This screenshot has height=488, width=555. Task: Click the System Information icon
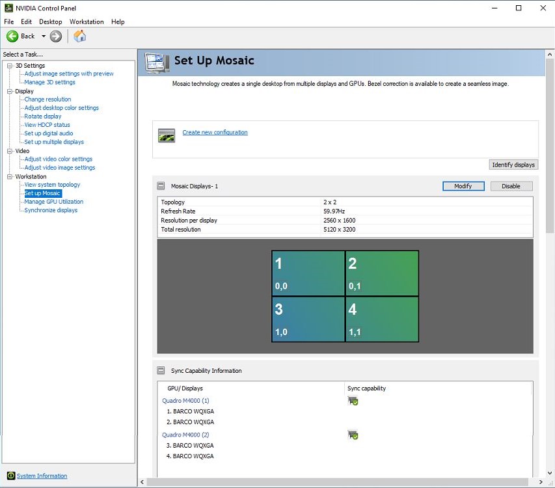click(11, 476)
